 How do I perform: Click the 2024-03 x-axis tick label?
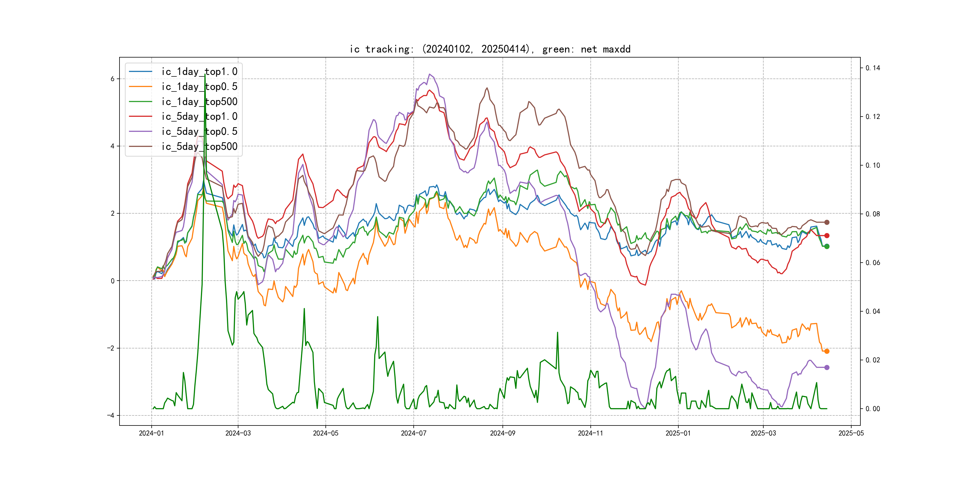click(x=238, y=433)
